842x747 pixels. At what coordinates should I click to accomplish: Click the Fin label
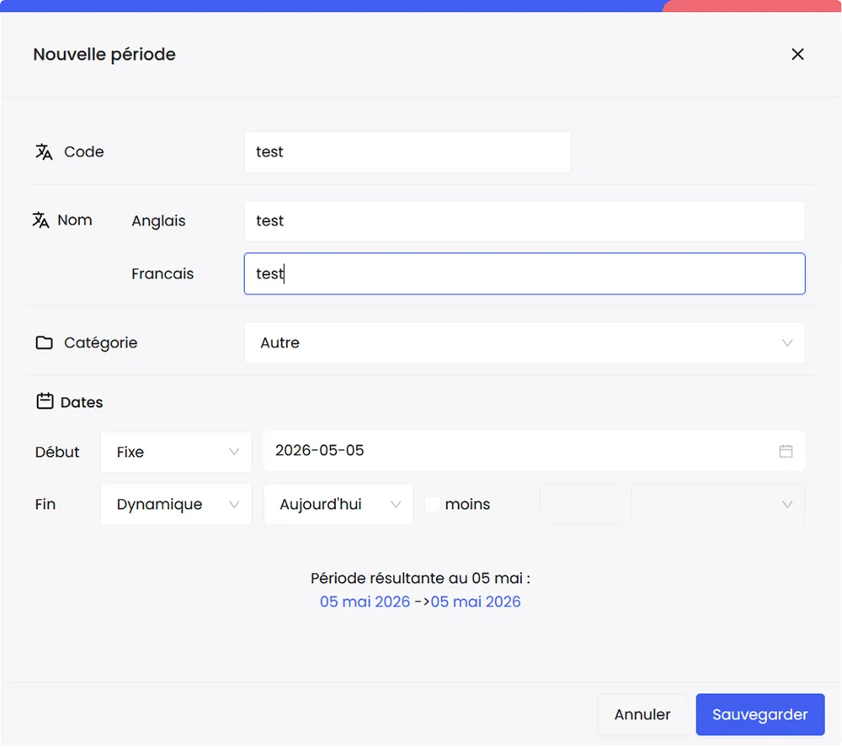[x=45, y=505]
